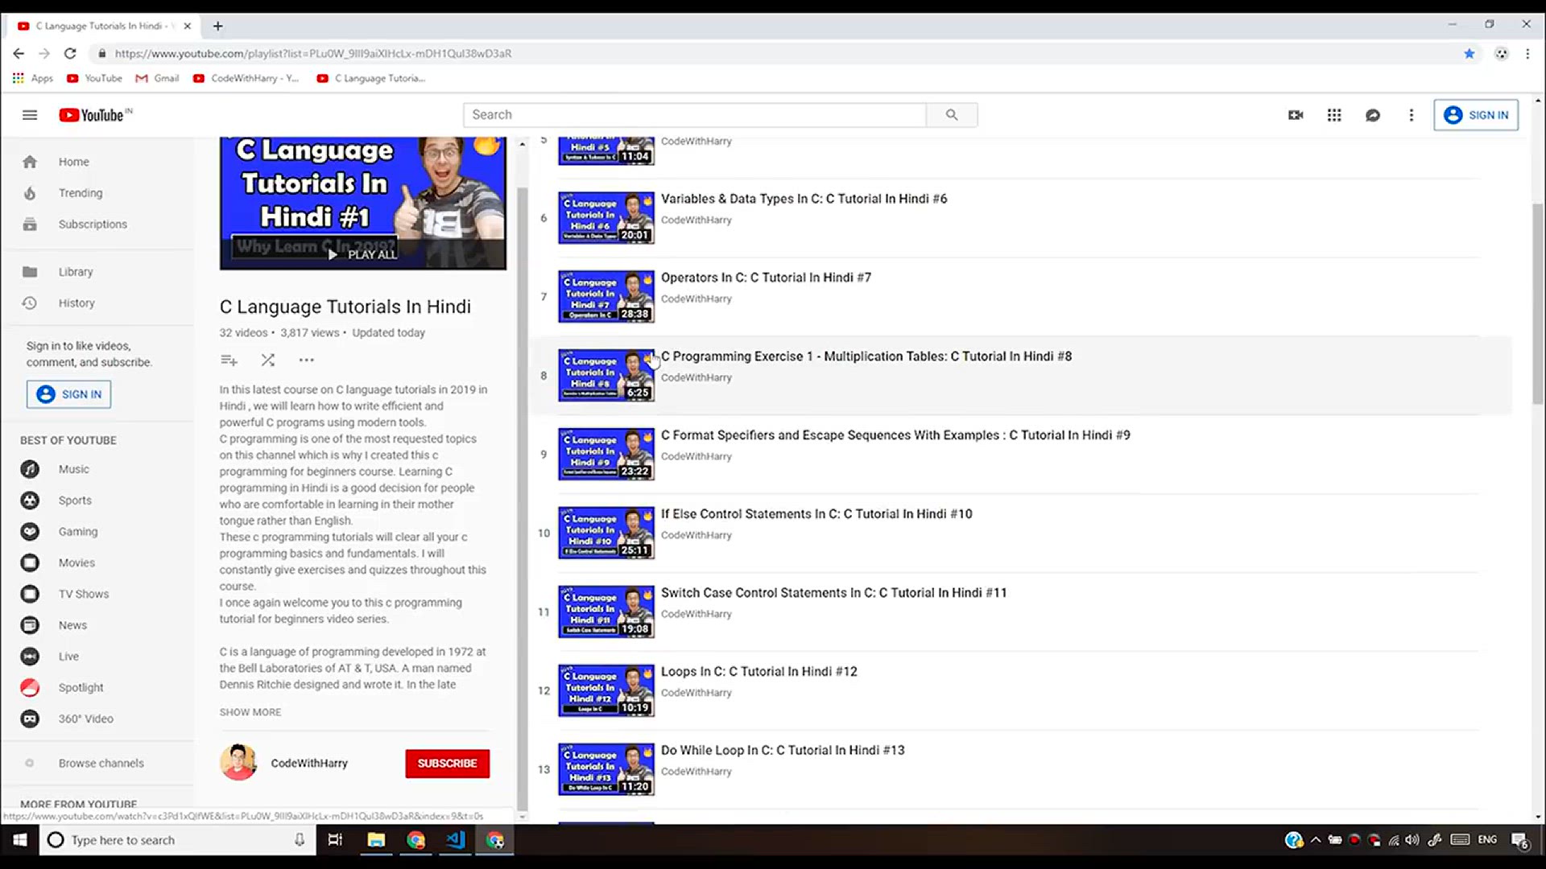Open the Chrome three-dot menu
Viewport: 1546px width, 869px height.
1527,53
